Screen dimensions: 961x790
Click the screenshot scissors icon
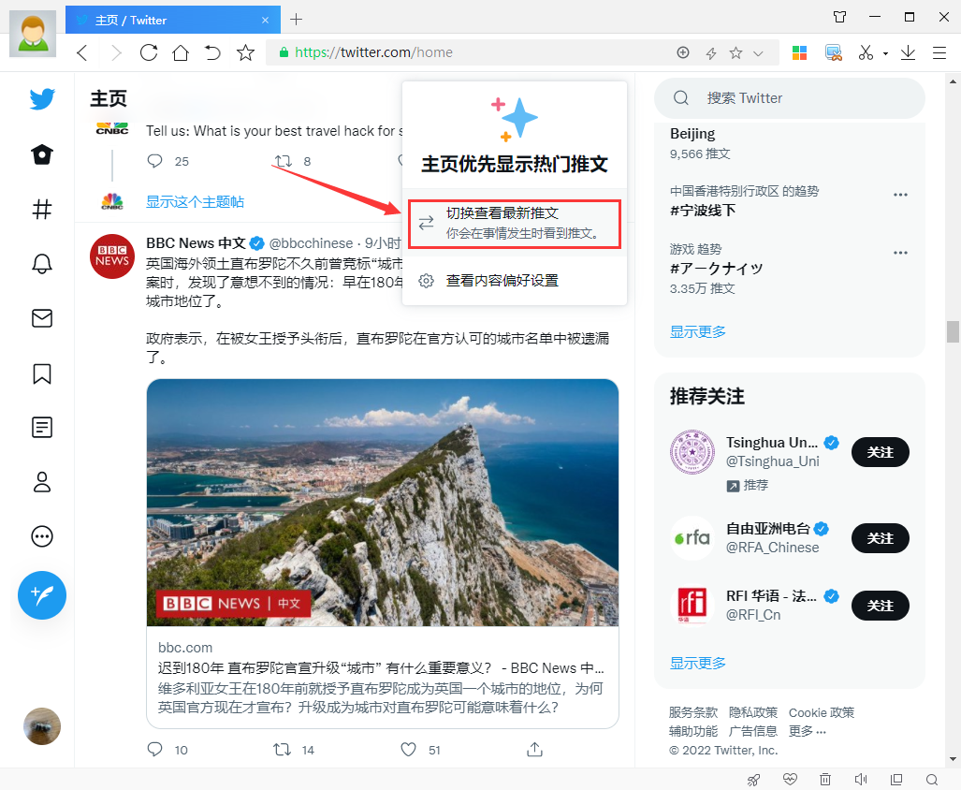coord(866,52)
